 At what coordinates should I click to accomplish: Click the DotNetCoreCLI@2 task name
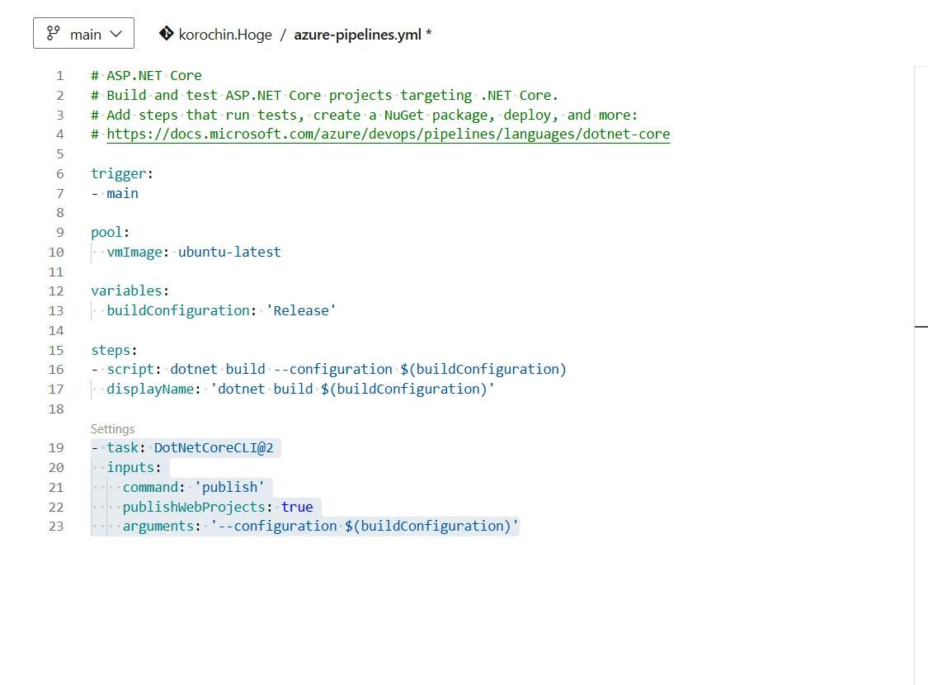[x=213, y=448]
